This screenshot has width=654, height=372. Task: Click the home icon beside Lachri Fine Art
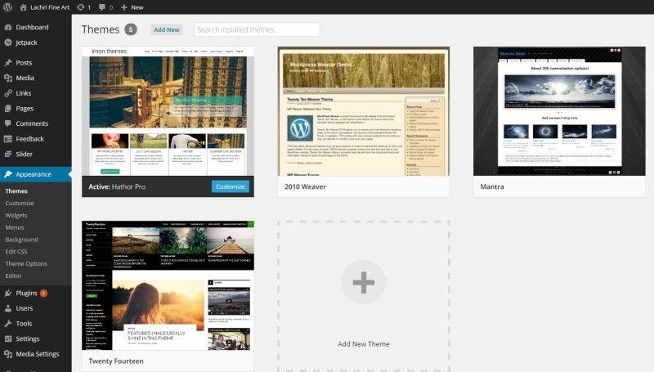(24, 7)
